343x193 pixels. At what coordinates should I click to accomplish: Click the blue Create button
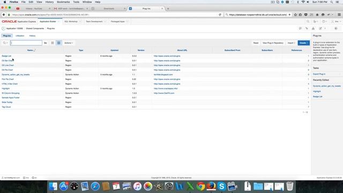point(303,43)
